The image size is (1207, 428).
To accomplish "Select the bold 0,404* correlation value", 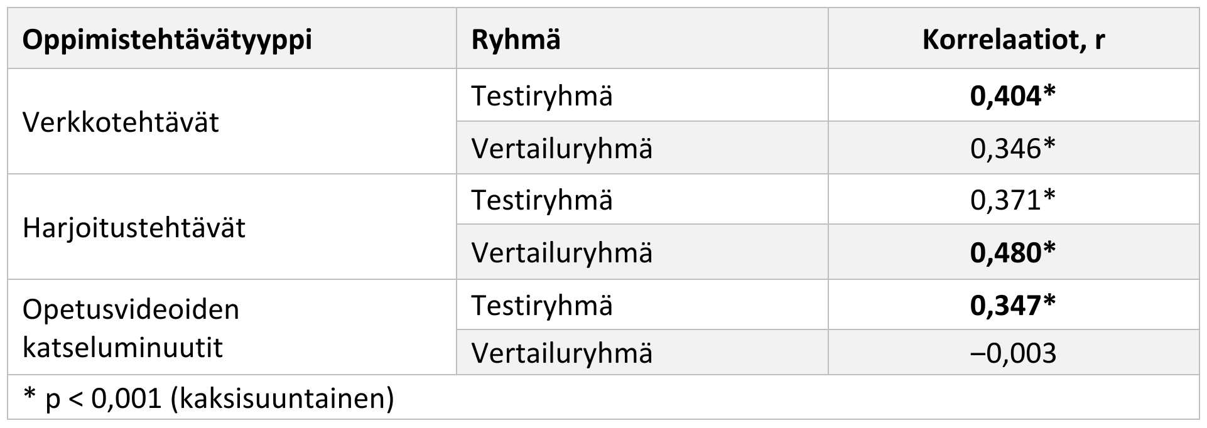I will [1013, 96].
